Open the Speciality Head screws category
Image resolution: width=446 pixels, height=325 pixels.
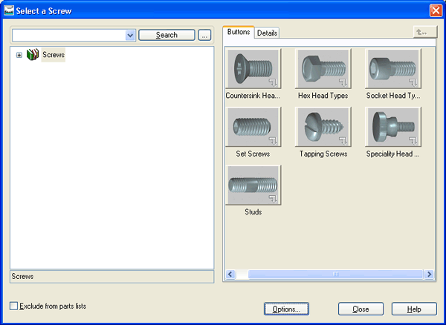click(393, 127)
